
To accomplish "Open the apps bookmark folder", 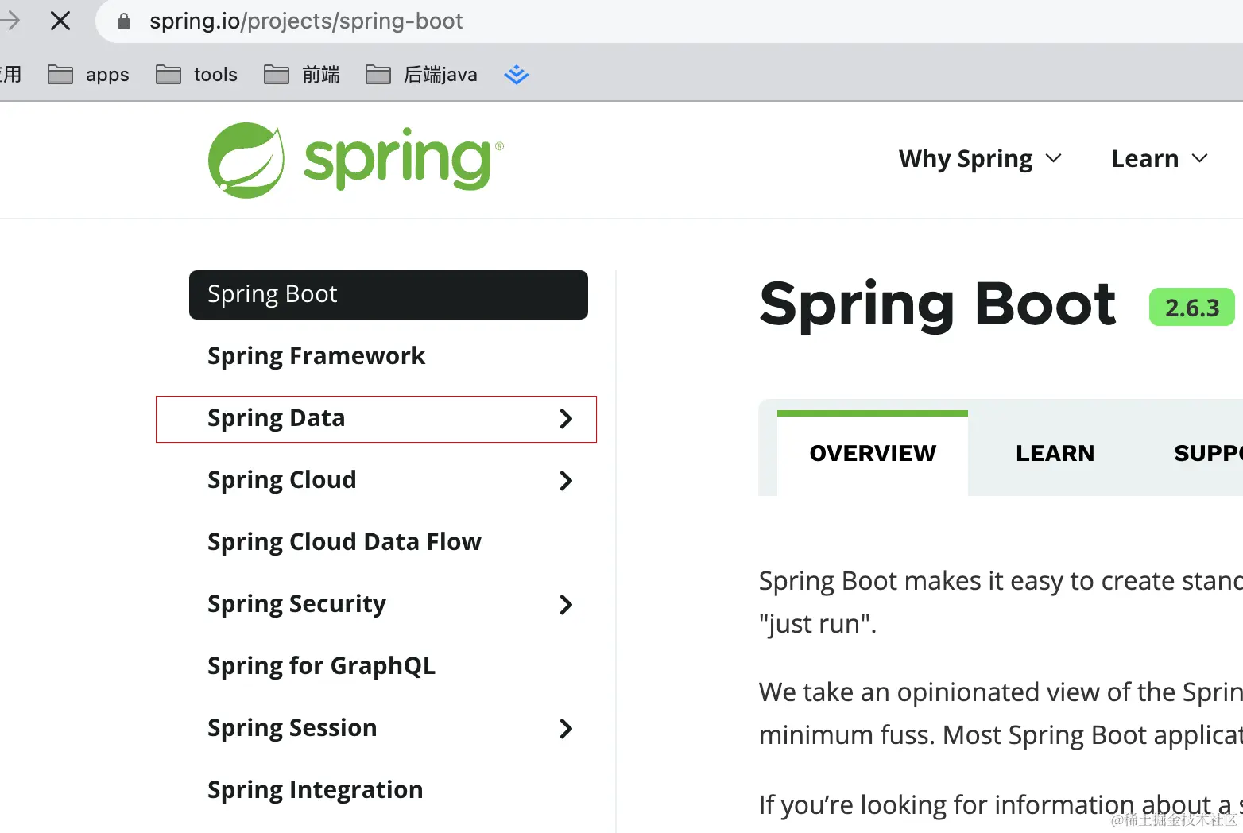I will click(x=88, y=75).
